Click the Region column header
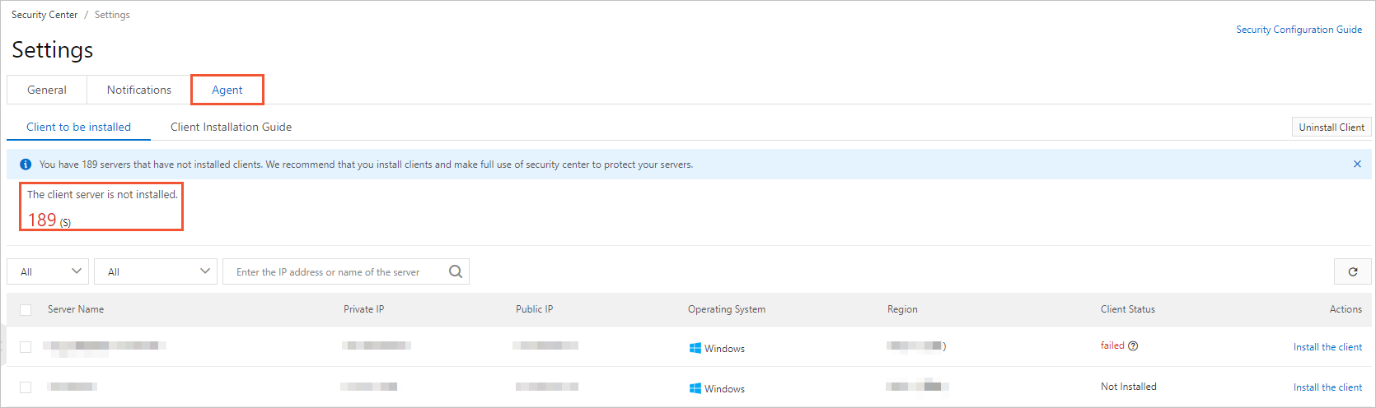This screenshot has height=408, width=1376. click(x=902, y=309)
